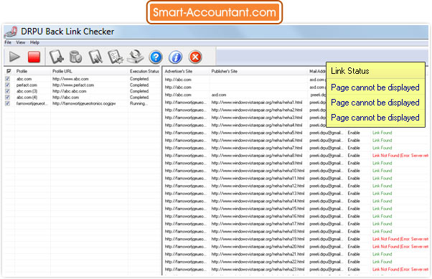Start the link check with Play button
The width and height of the screenshot is (432, 279).
(x=14, y=57)
